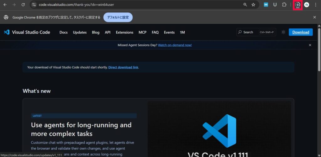Open the Extensions nav item
This screenshot has width=321, height=157.
(124, 32)
